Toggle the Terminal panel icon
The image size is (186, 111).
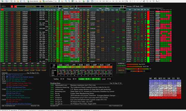(21, 1)
